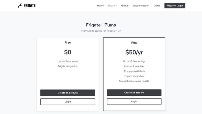Image resolution: width=202 pixels, height=114 pixels.
Task: Click 'Up to 12 fine tunings' feature
Action: coord(134,61)
